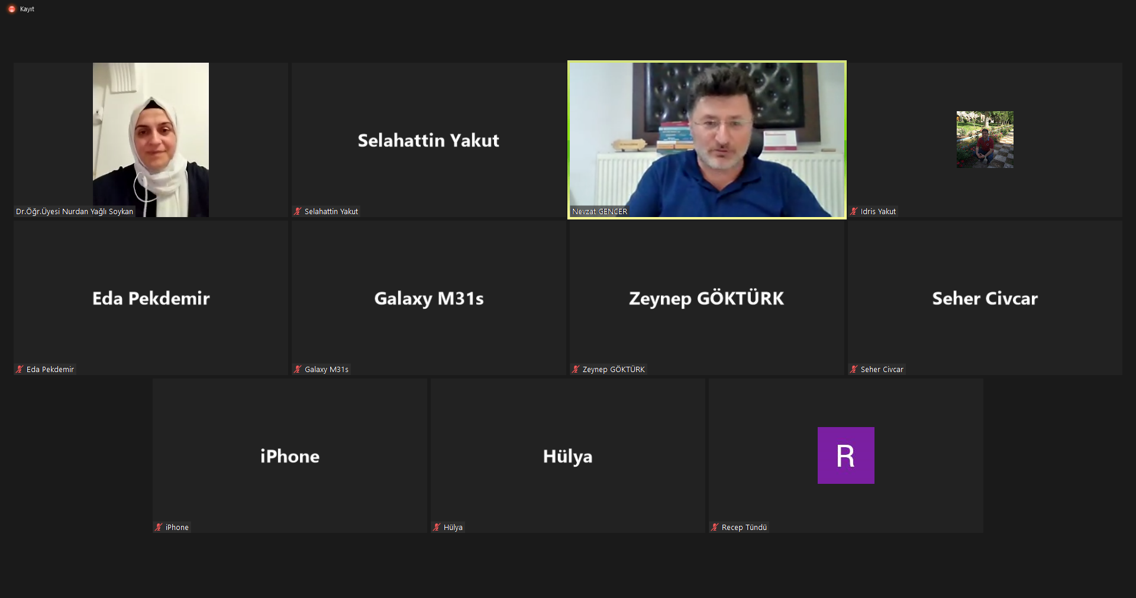Select Nurdan Yağlı Soykan's video feed

(151, 140)
